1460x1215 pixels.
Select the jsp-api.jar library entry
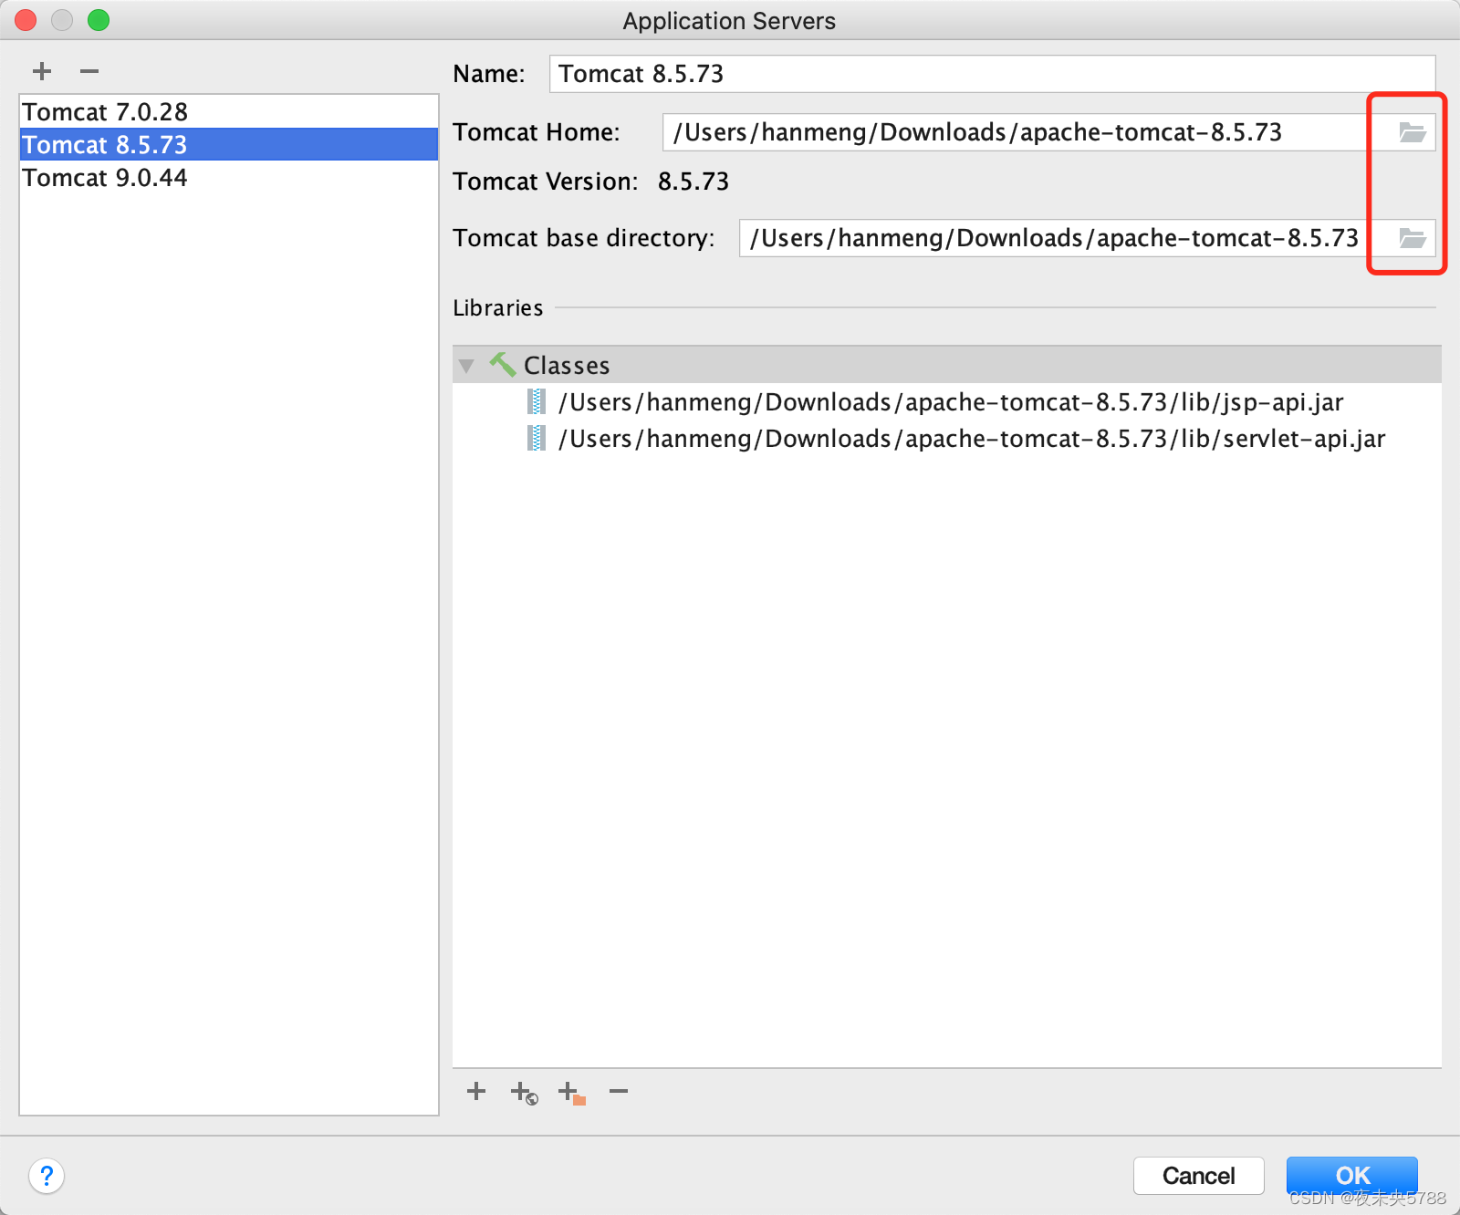tap(947, 401)
